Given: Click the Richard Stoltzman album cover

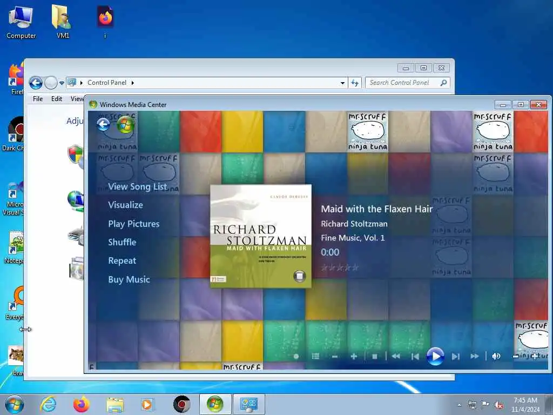Looking at the screenshot, I should coord(261,236).
